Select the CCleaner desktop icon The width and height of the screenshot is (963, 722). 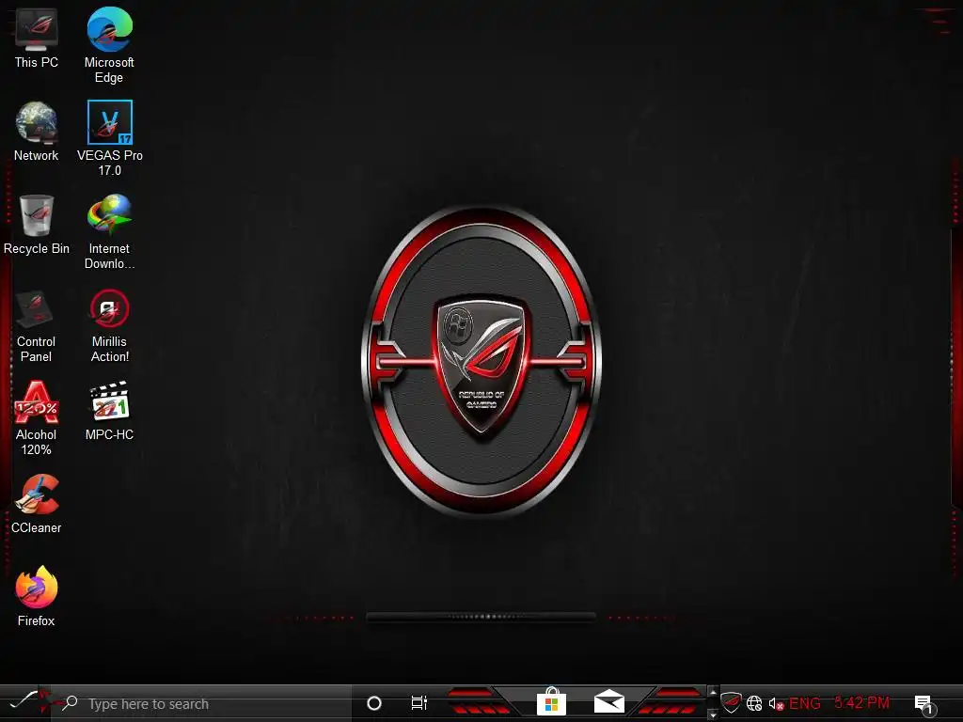click(x=37, y=504)
